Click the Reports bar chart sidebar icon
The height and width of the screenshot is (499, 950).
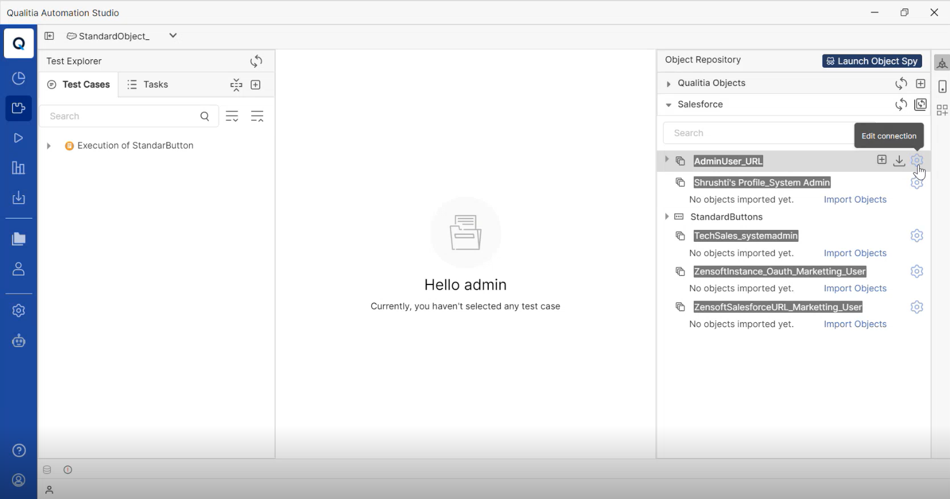pyautogui.click(x=18, y=168)
